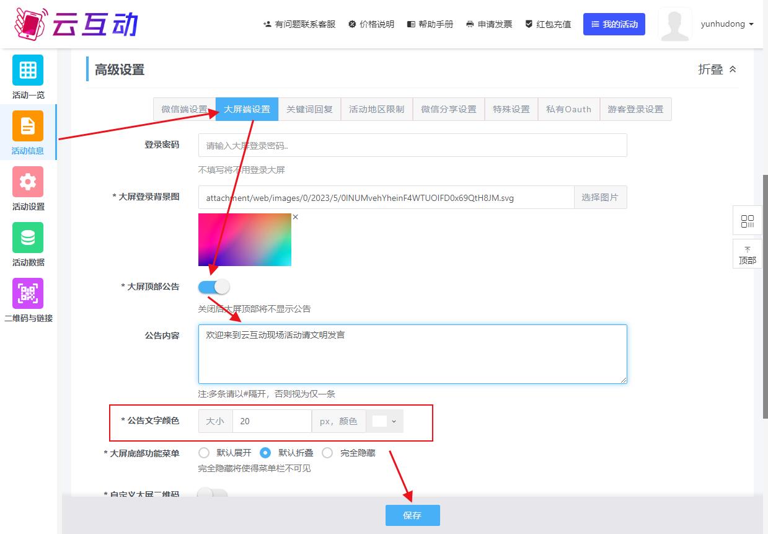
Task: Remove background image with the × icon
Action: 296,217
